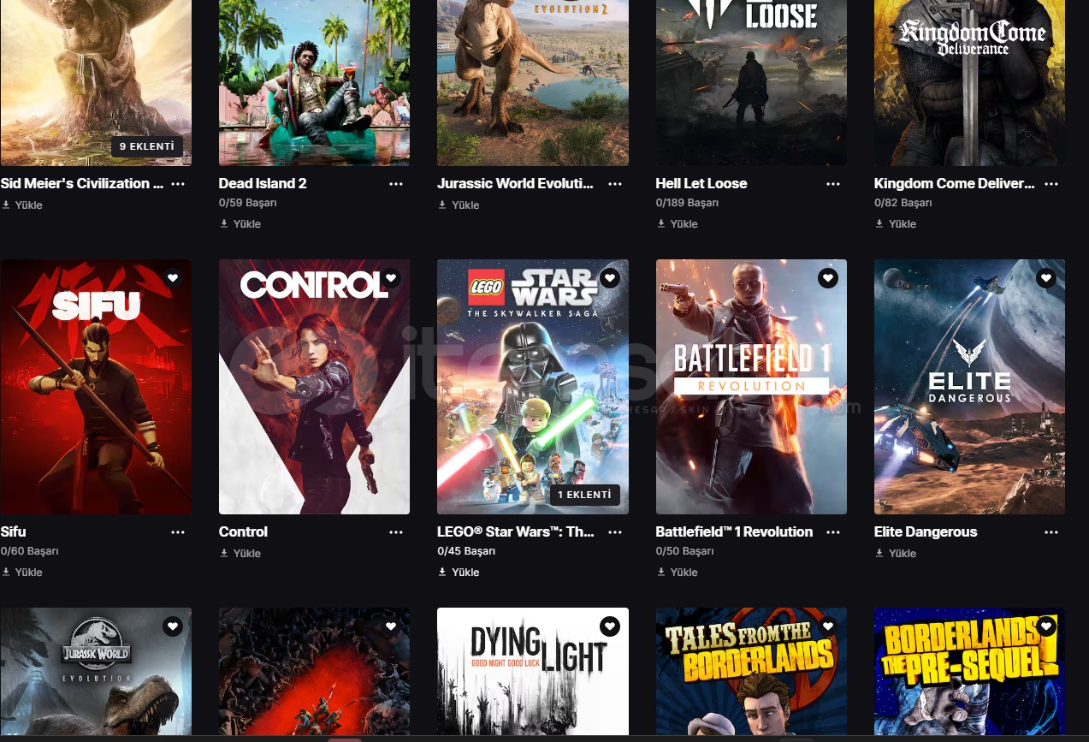Toggle favorite heart on LEGO Star Wars cover
Viewport: 1089px width, 742px height.
click(x=609, y=278)
